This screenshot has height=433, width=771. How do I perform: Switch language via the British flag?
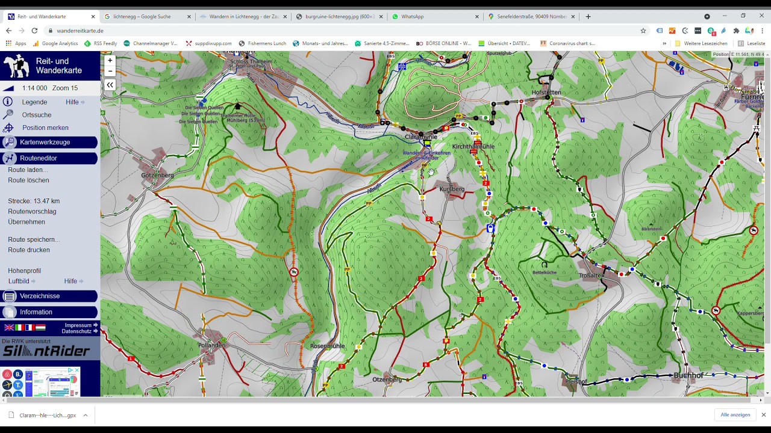[x=9, y=328]
